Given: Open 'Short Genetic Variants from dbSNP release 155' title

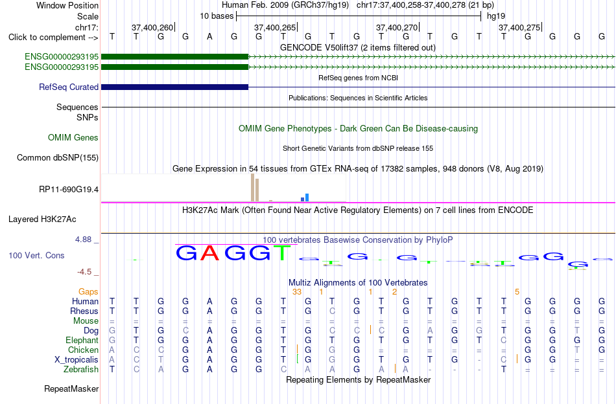Looking at the screenshot, I should (x=358, y=148).
